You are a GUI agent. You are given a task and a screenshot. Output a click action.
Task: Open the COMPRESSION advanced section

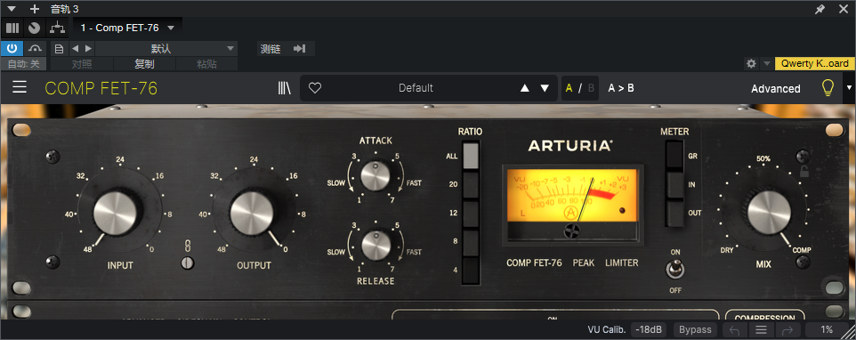pos(765,317)
